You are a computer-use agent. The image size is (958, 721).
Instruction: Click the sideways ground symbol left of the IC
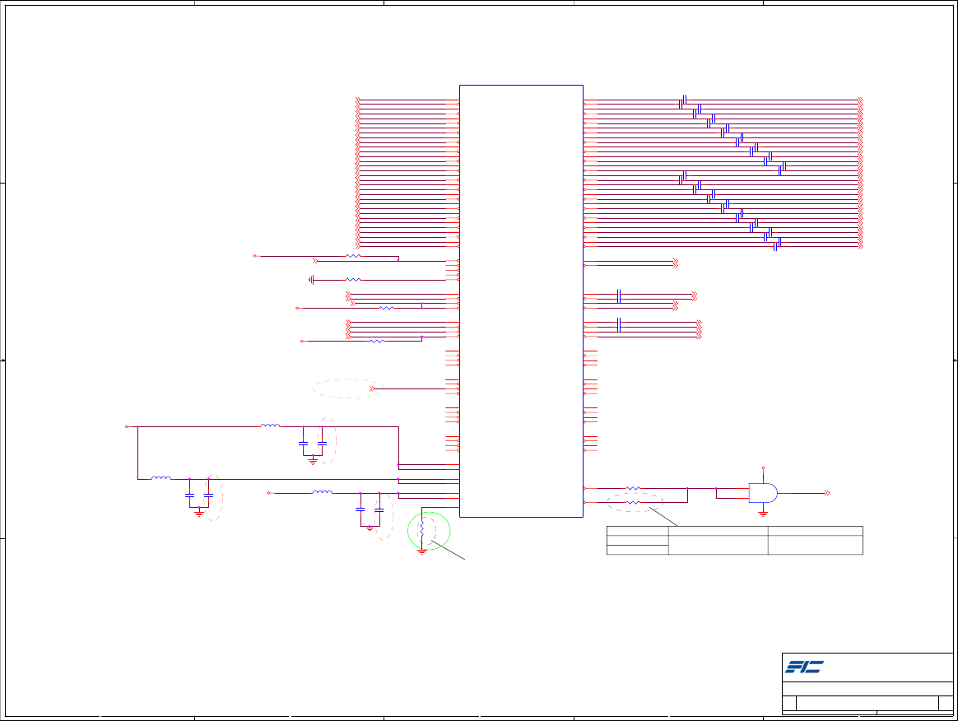point(312,280)
